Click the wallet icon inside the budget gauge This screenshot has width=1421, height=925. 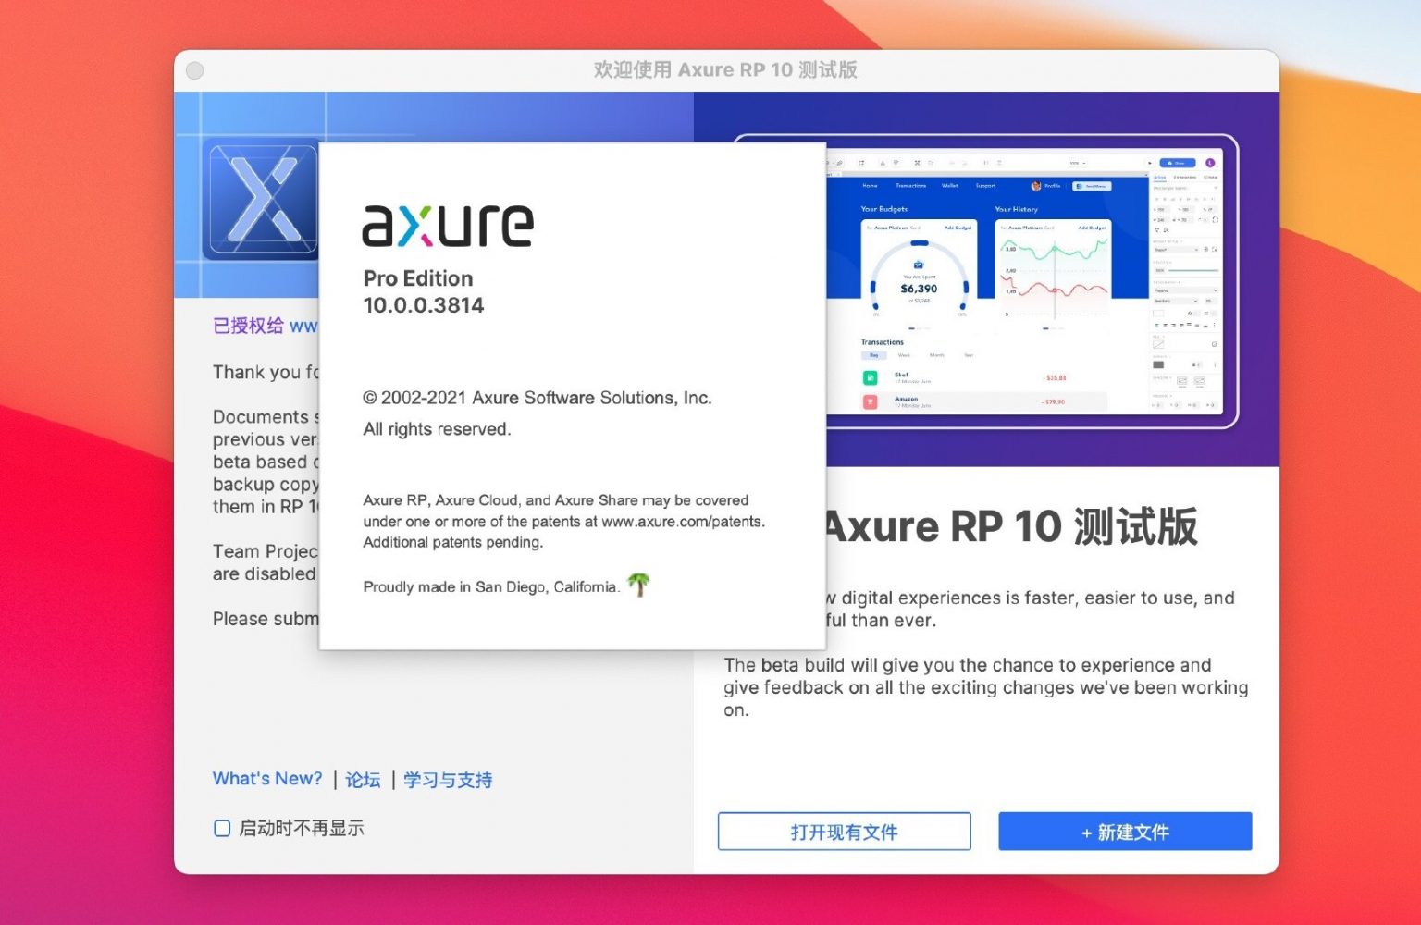pyautogui.click(x=918, y=264)
